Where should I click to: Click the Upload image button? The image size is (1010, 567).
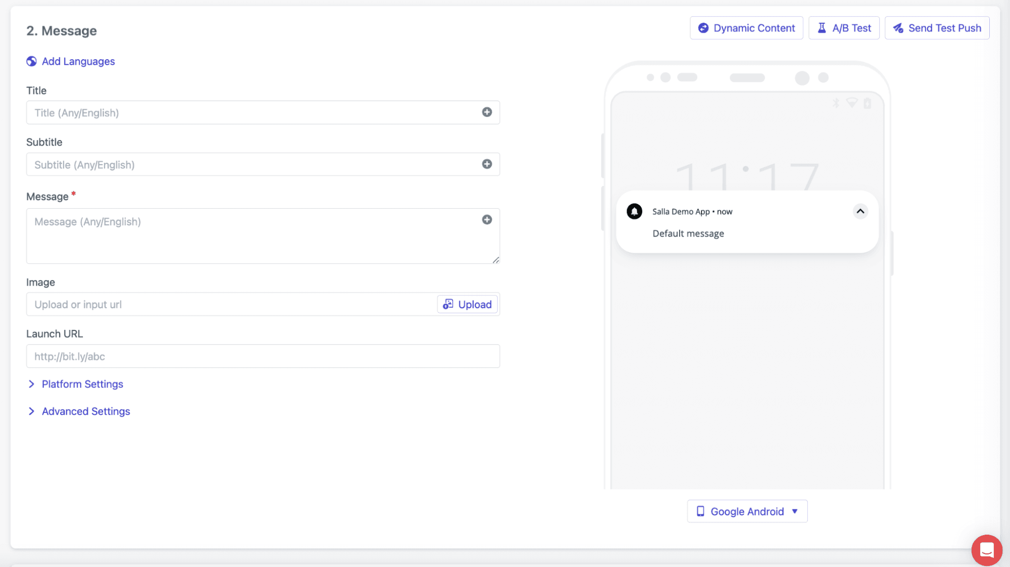(x=467, y=304)
